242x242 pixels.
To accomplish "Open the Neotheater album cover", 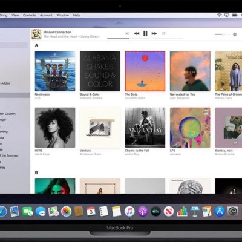I will point(55,71).
